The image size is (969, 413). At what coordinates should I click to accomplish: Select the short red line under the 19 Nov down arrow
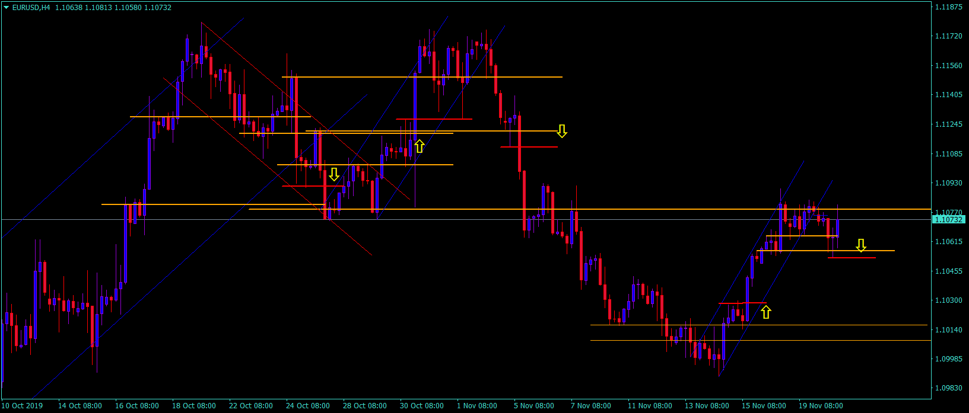tap(852, 258)
